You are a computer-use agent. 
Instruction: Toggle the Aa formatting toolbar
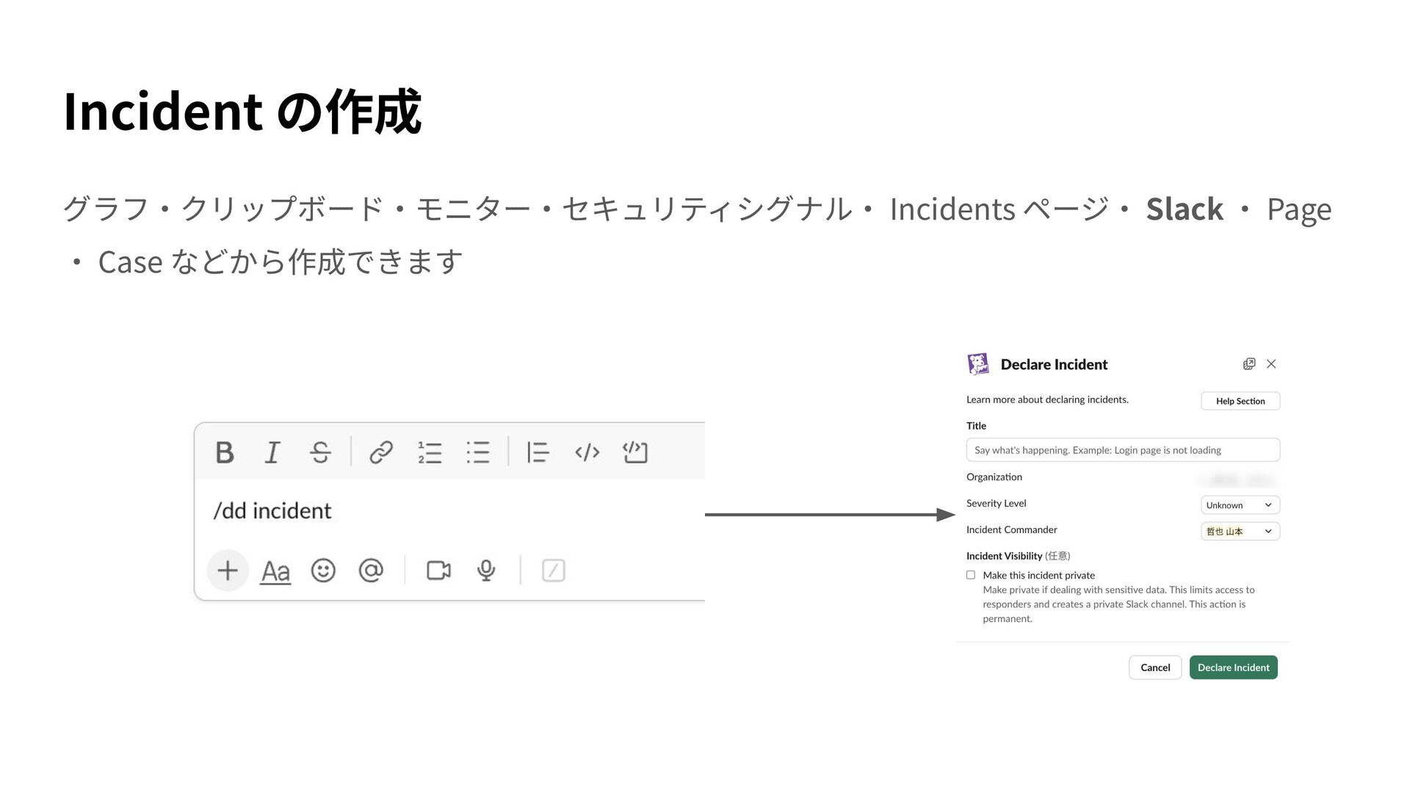coord(275,571)
